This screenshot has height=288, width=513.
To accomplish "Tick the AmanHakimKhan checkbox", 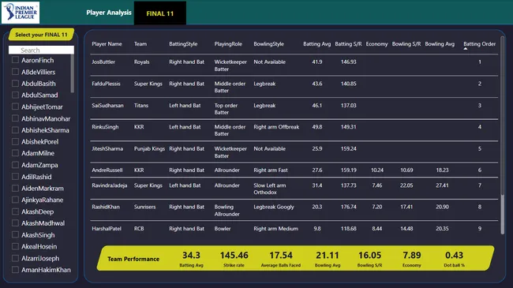I will pyautogui.click(x=15, y=270).
